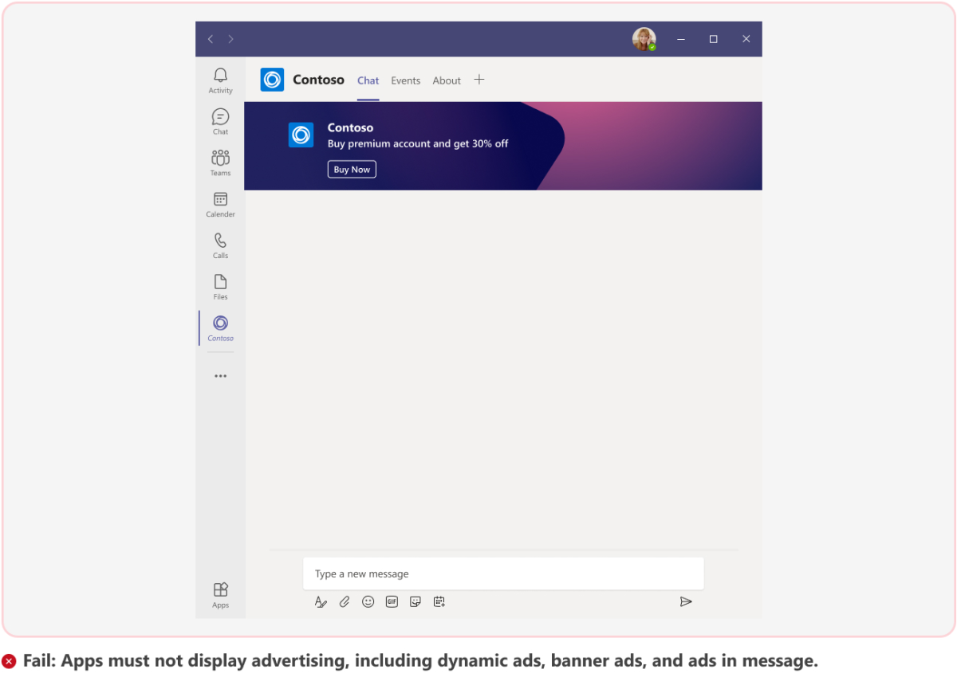
Task: Insert a GIF using the GIF icon
Action: pos(392,601)
